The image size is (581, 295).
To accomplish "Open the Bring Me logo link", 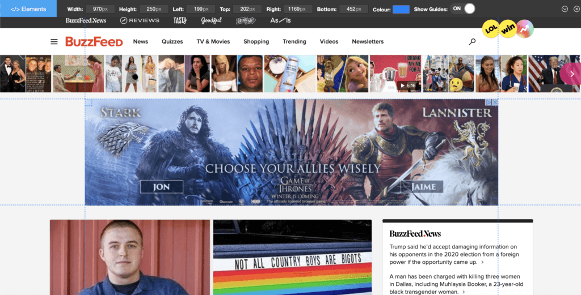I will pyautogui.click(x=246, y=20).
